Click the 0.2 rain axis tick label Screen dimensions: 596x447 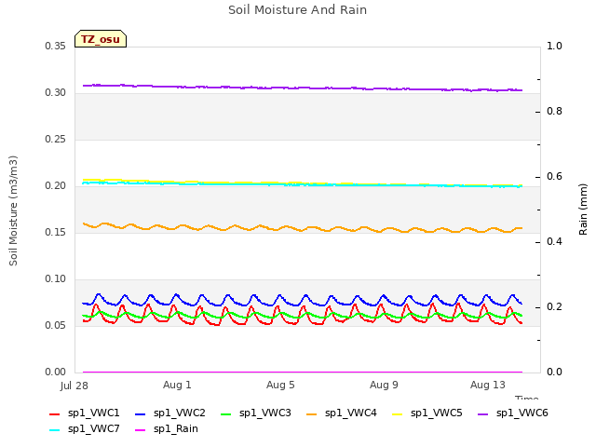coord(555,307)
